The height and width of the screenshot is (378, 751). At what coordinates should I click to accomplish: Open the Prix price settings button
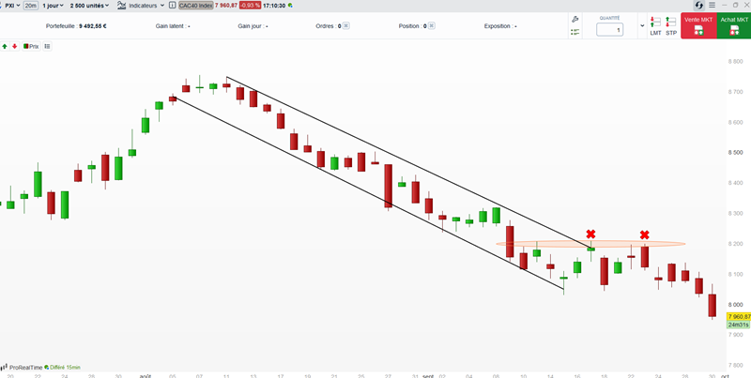(31, 46)
